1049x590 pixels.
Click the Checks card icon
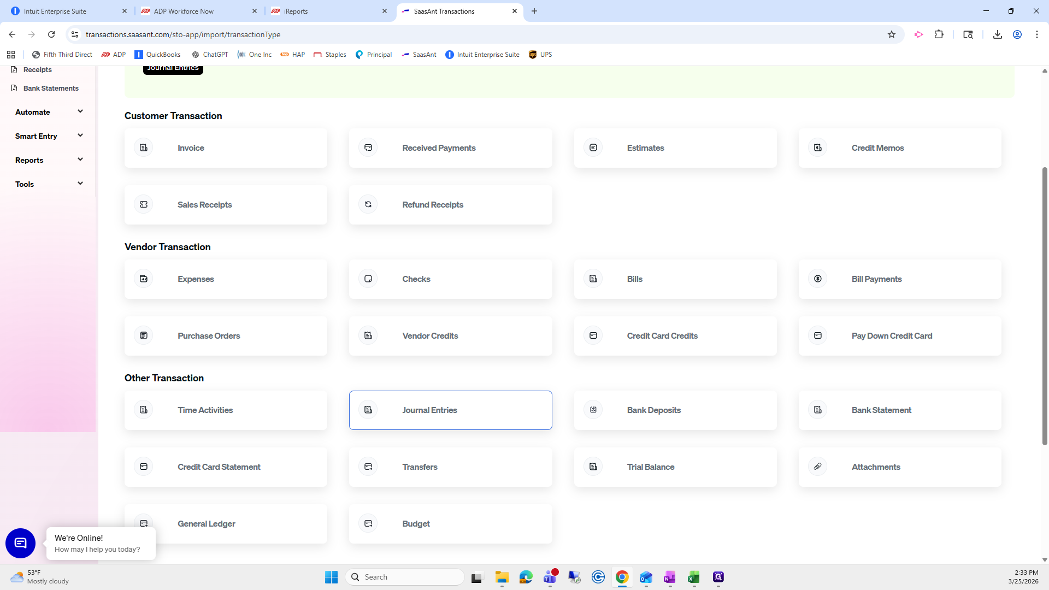pyautogui.click(x=368, y=279)
